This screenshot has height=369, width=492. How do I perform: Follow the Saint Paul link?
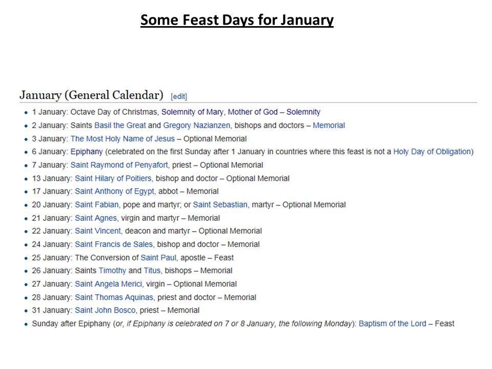(x=158, y=258)
